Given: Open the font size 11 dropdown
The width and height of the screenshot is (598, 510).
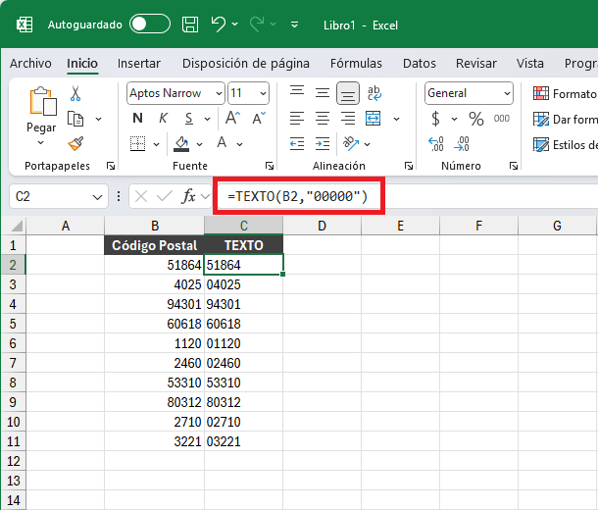Looking at the screenshot, I should coord(263,93).
